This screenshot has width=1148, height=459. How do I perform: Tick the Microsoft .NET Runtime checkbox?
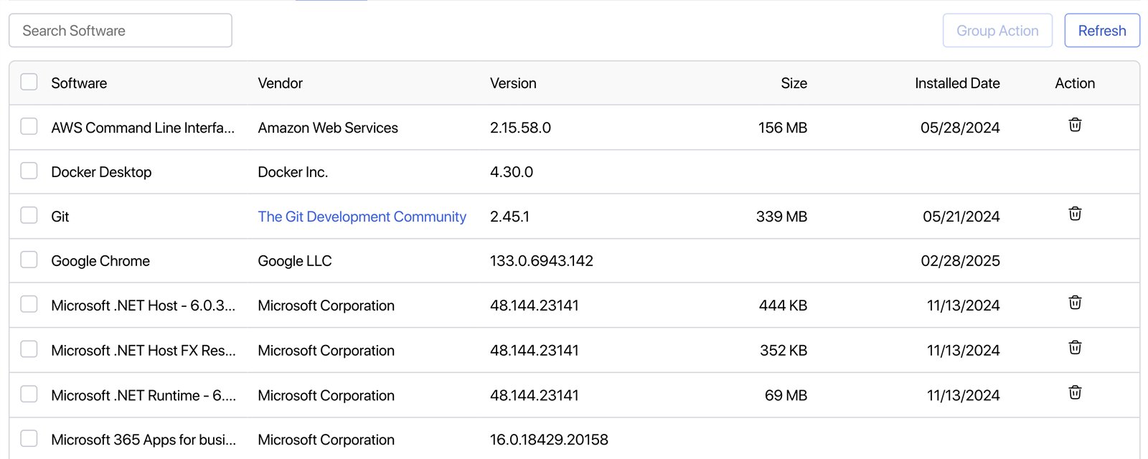(x=29, y=394)
